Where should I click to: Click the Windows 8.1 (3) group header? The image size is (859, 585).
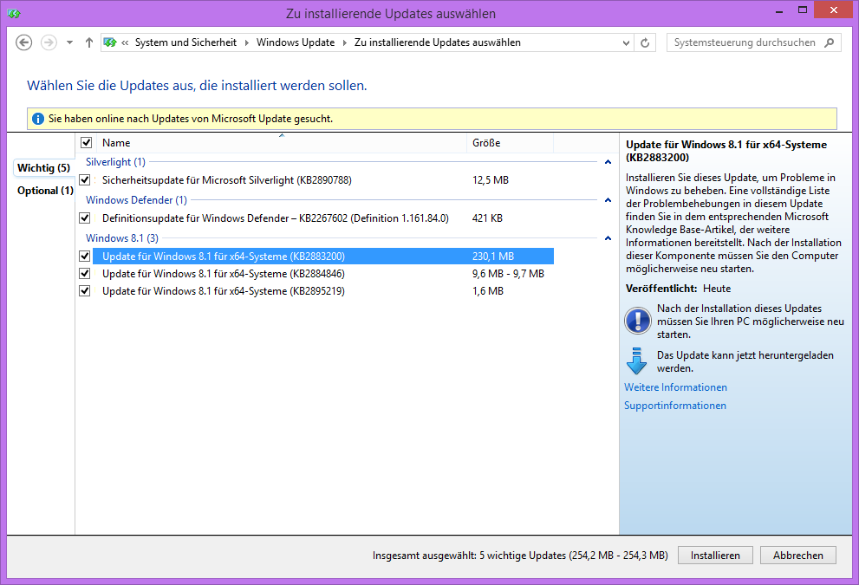(x=122, y=237)
